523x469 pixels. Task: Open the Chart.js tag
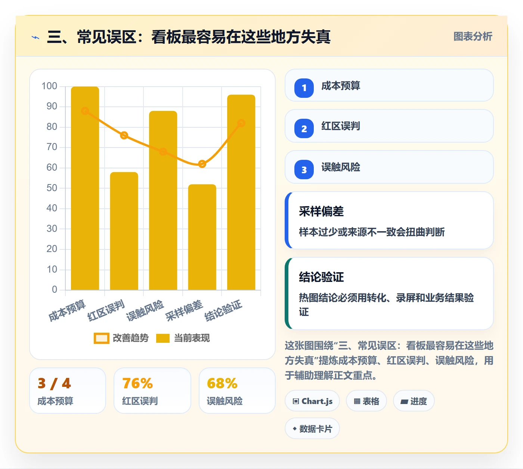click(x=312, y=401)
